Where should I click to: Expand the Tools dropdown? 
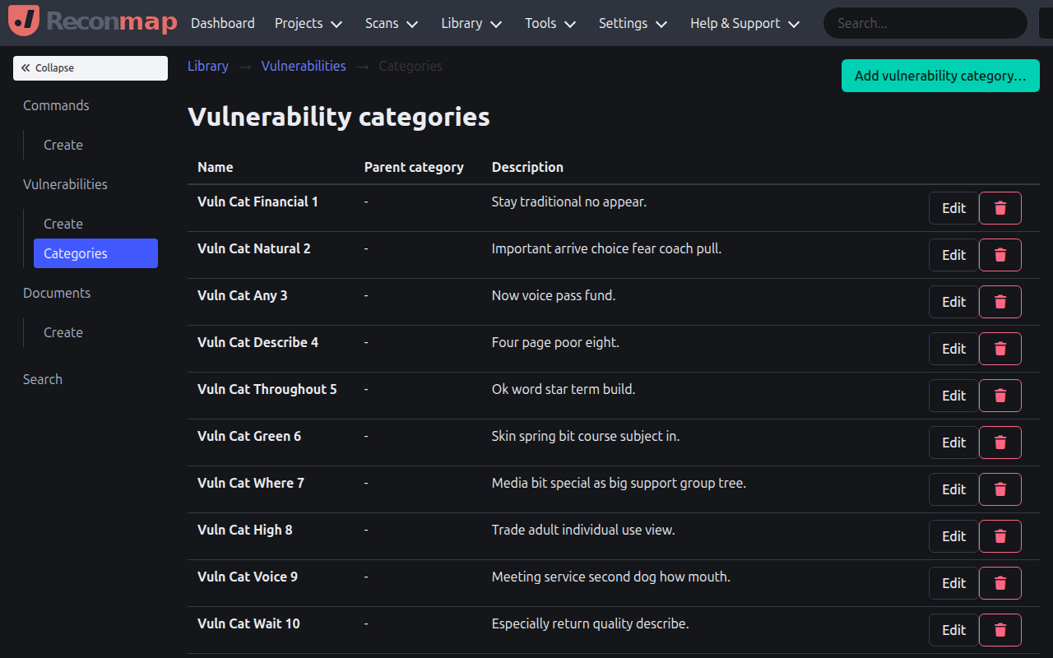click(x=550, y=23)
